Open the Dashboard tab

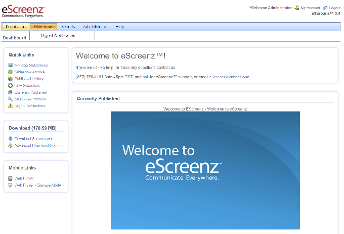tap(15, 27)
